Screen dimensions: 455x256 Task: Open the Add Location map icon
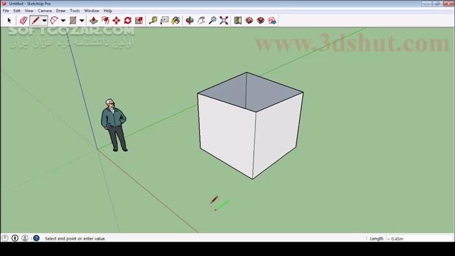pos(238,21)
